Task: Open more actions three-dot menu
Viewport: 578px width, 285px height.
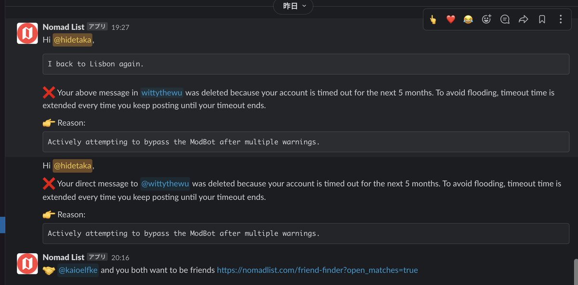Action: [560, 19]
